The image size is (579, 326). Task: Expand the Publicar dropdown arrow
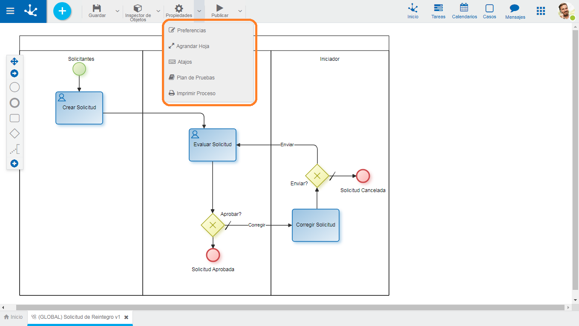(x=240, y=11)
